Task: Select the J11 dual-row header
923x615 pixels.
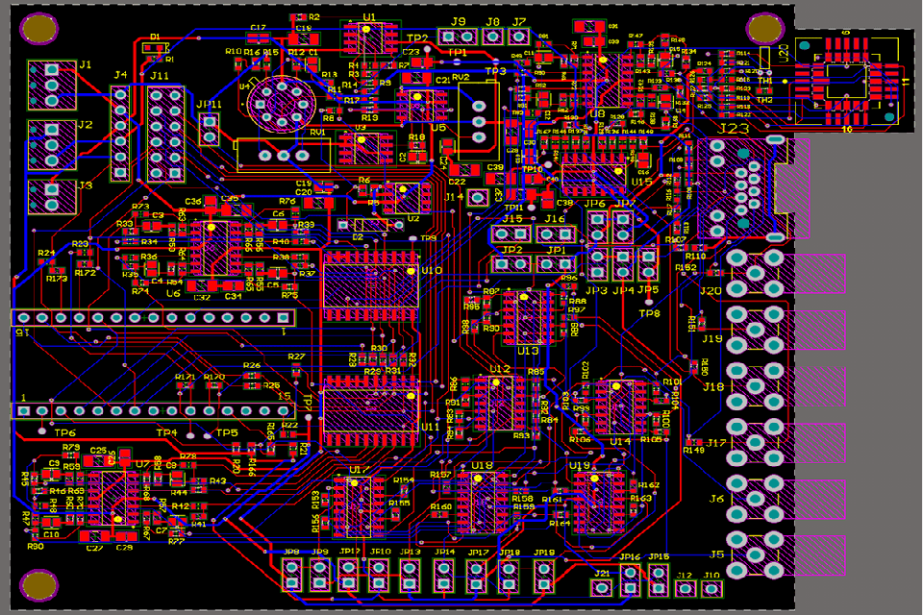Action: (x=165, y=134)
